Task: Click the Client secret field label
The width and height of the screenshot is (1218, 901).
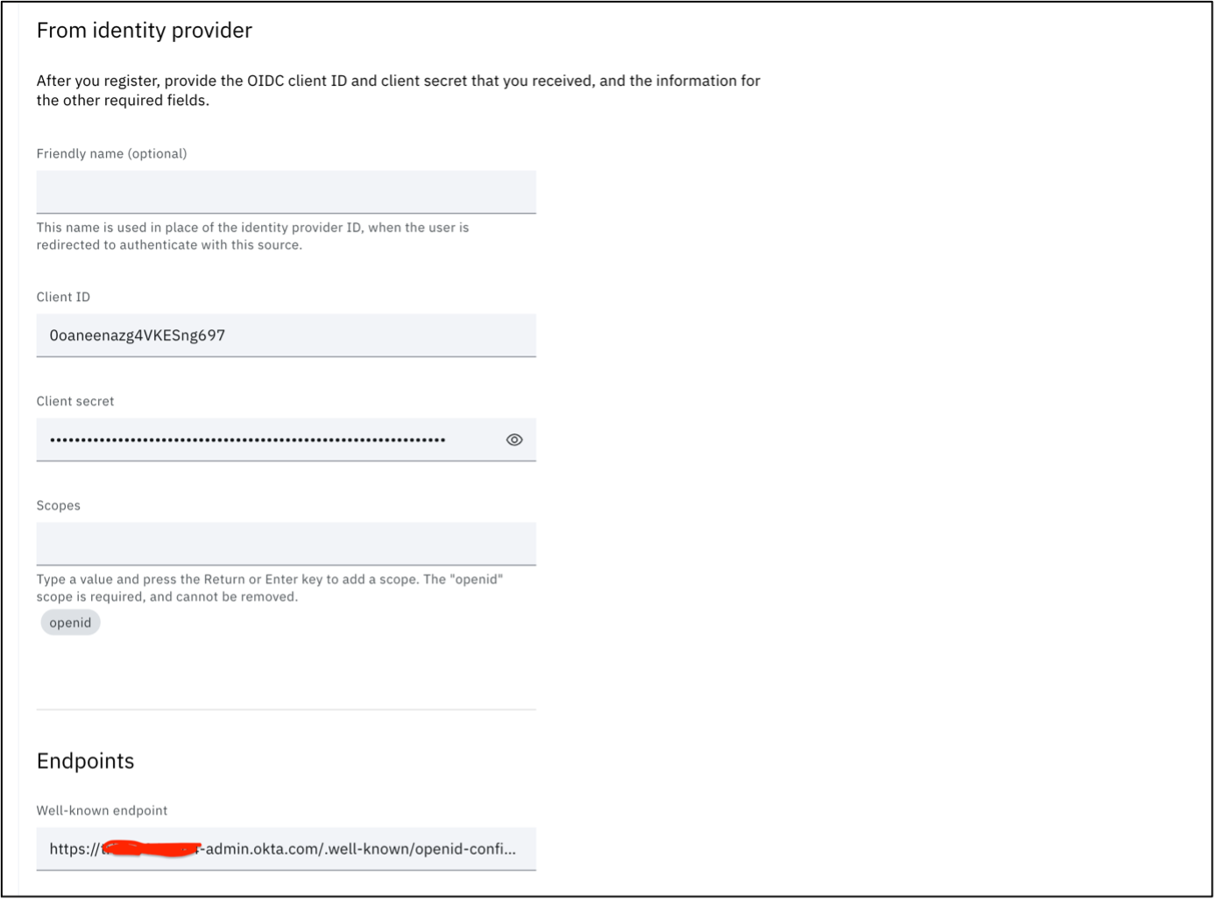Action: click(74, 401)
